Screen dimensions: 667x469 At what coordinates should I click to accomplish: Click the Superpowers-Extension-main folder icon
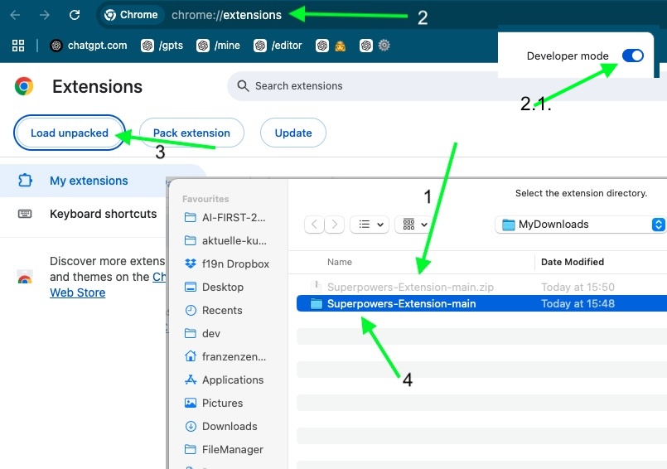coord(316,304)
